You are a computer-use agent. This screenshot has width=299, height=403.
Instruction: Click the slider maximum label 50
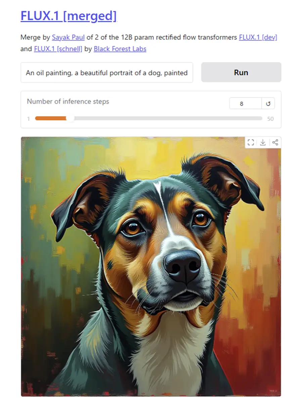pyautogui.click(x=270, y=119)
